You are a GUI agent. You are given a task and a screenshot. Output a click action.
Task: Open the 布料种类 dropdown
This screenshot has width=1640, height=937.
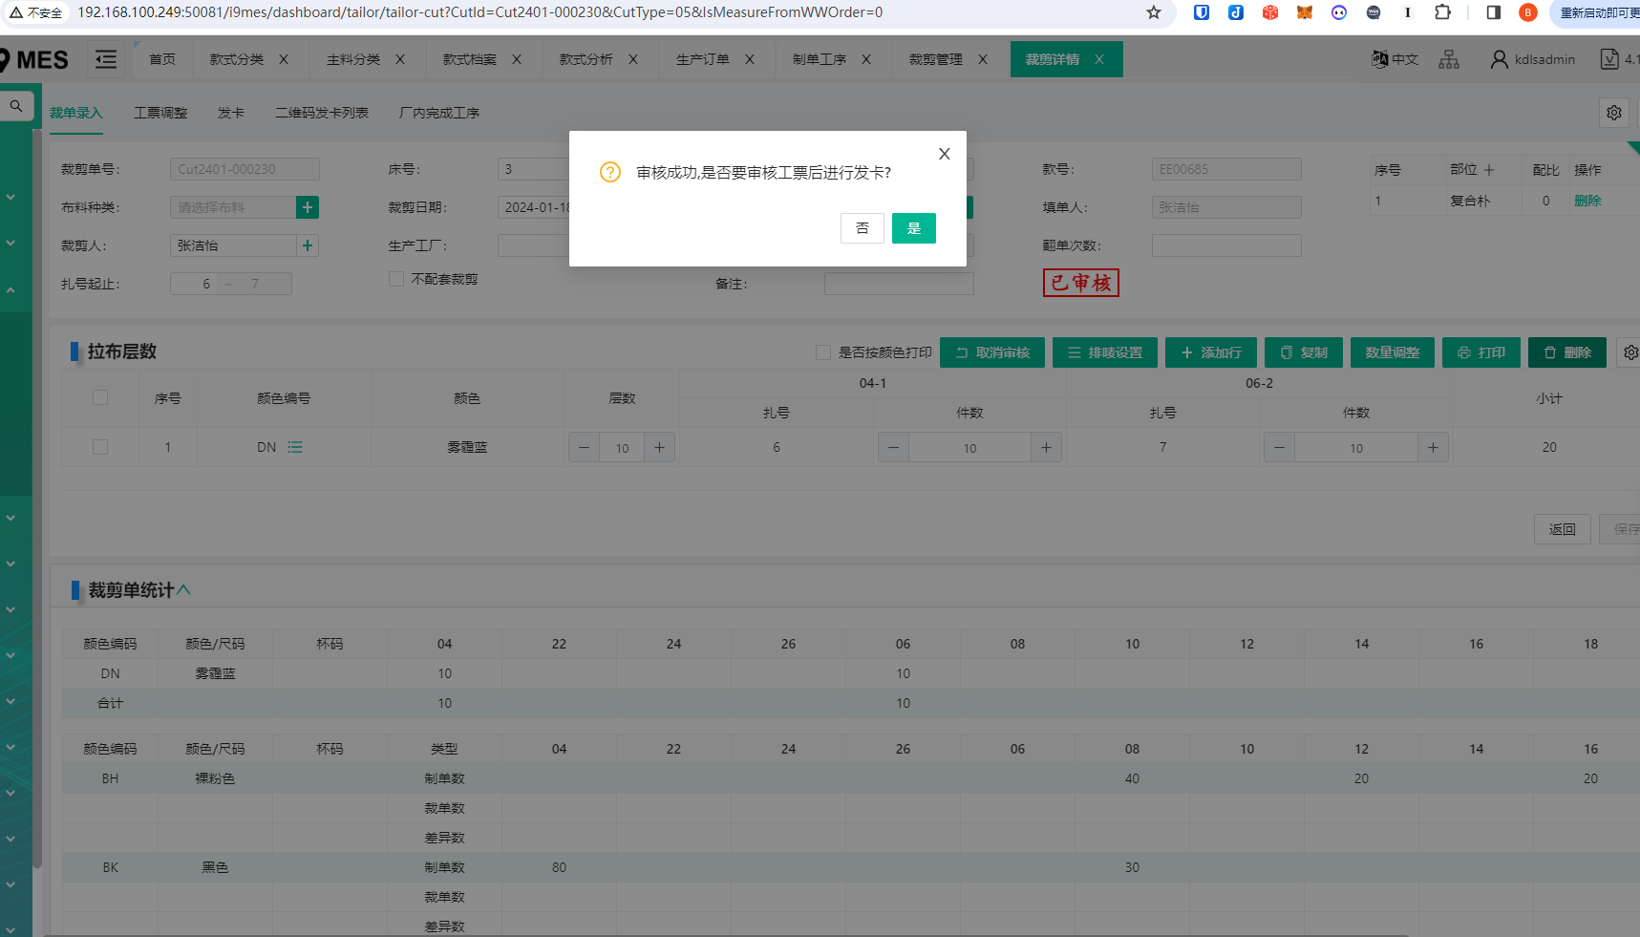[233, 207]
